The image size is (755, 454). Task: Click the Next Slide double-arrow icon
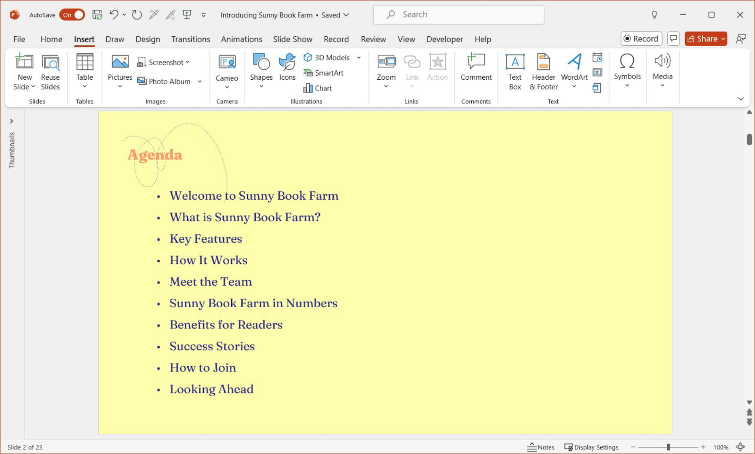[749, 422]
